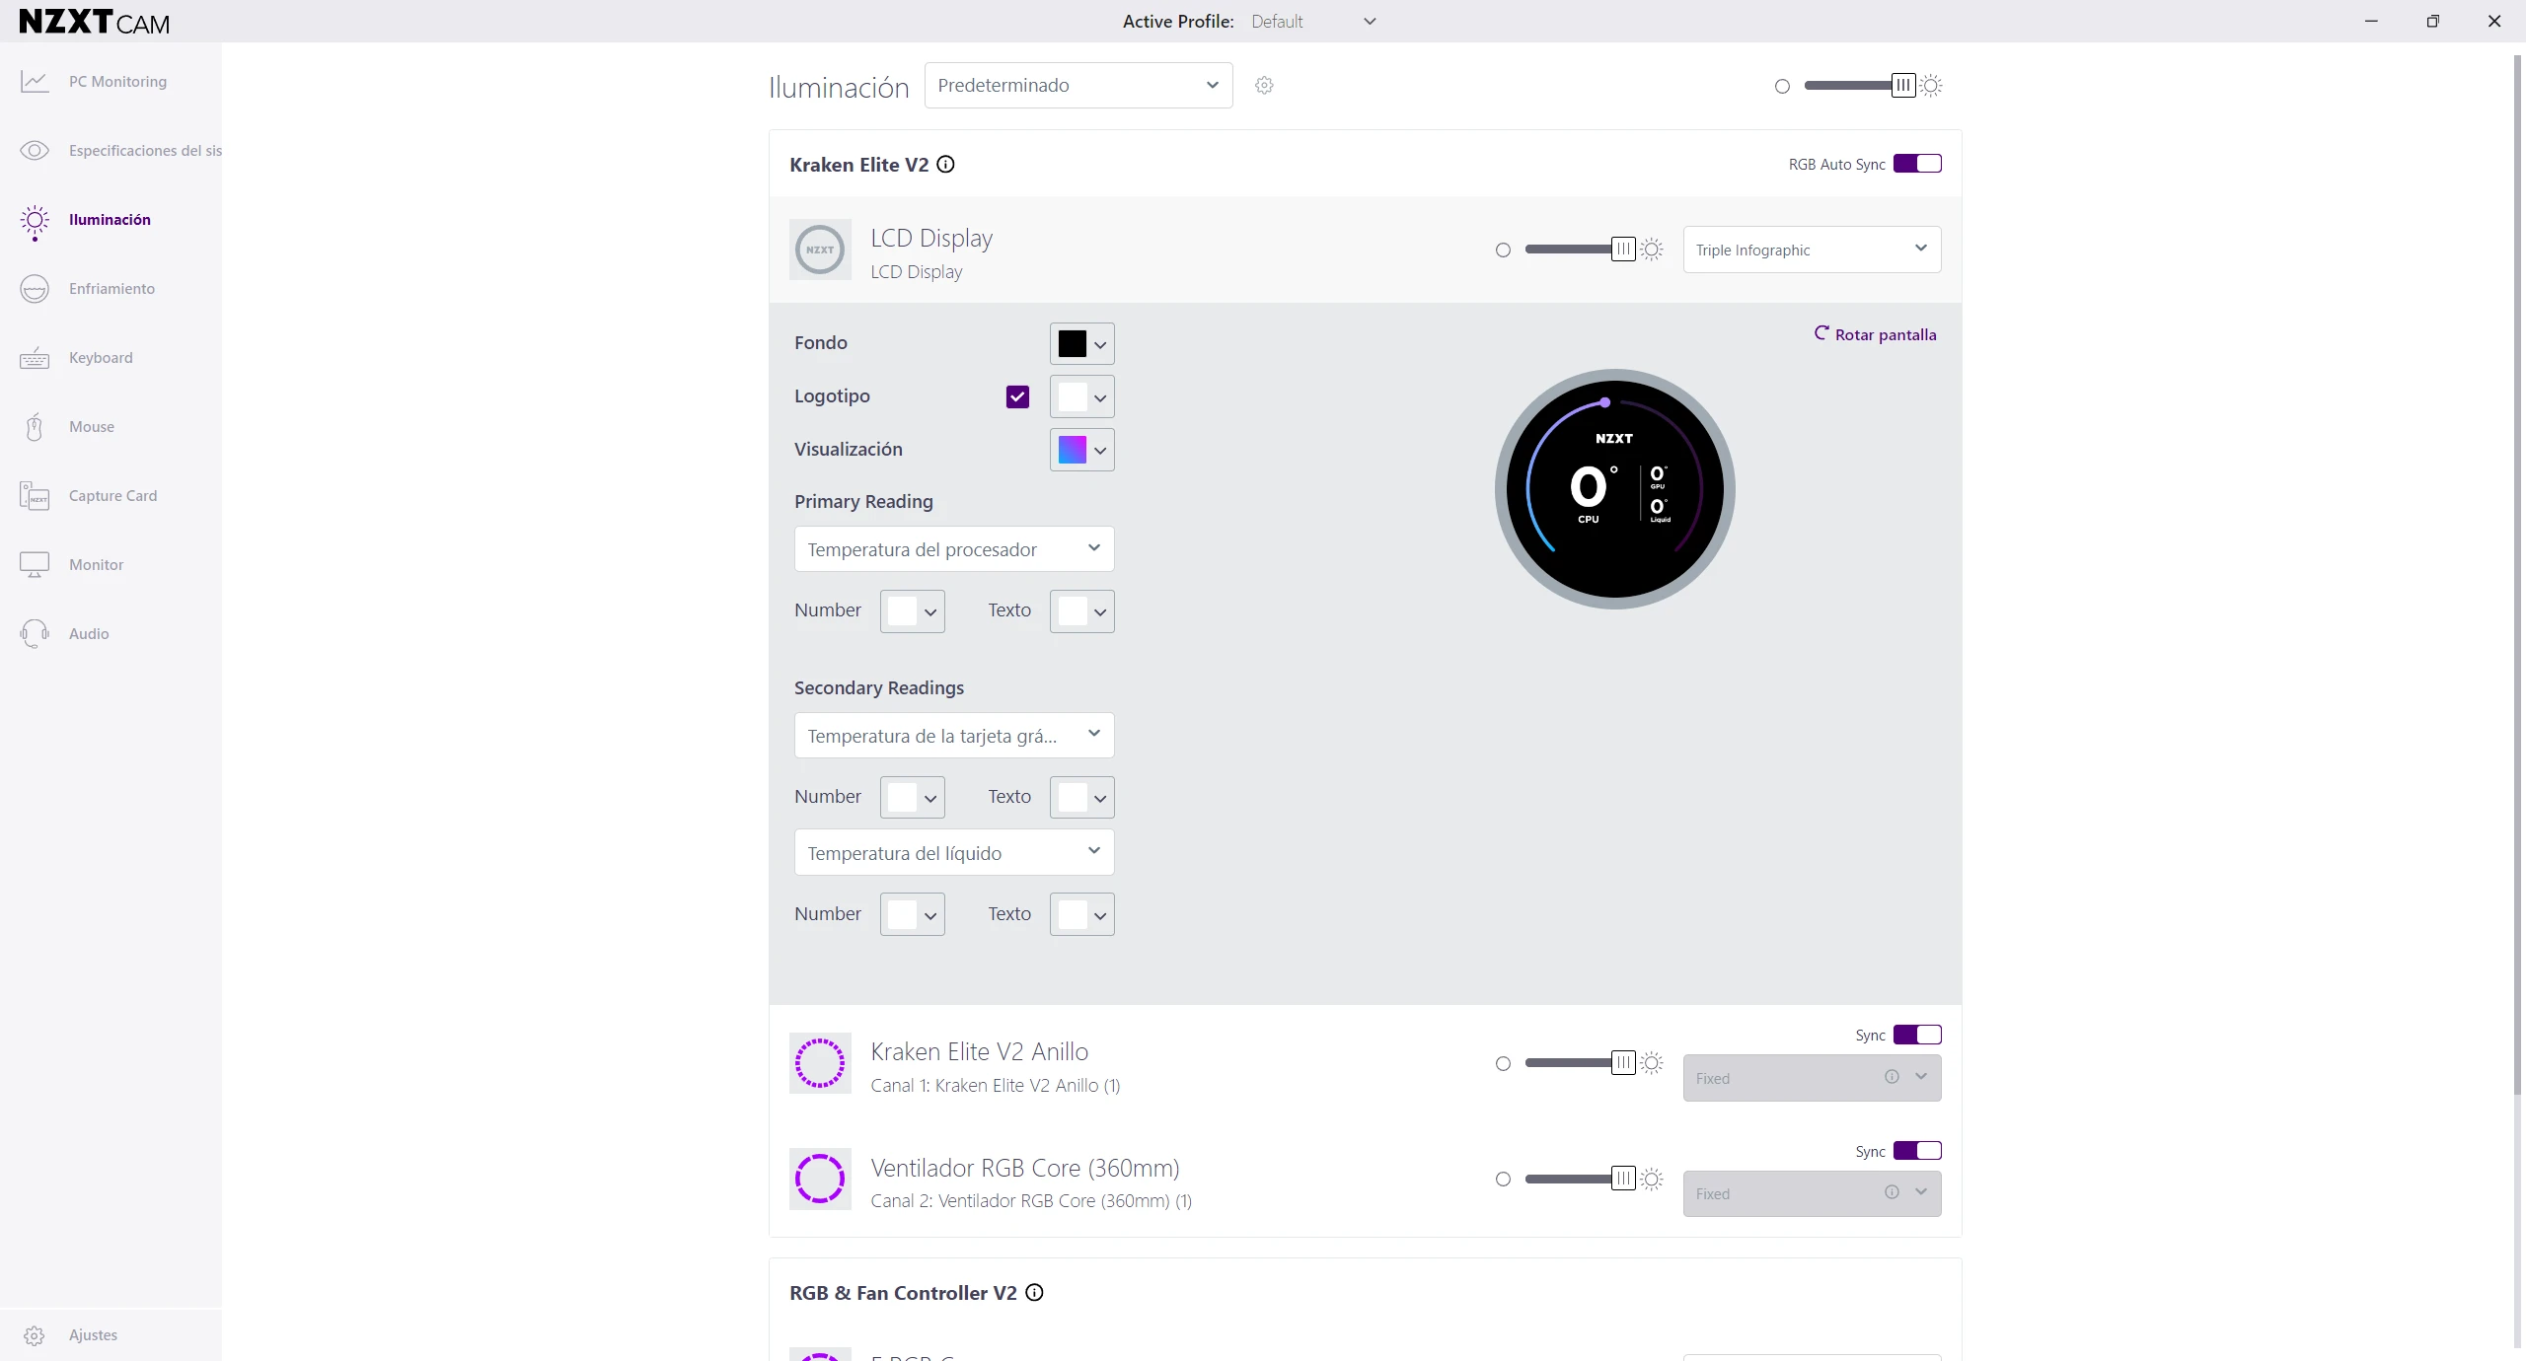
Task: Click the Keyboard sidebar icon
Action: click(x=35, y=358)
